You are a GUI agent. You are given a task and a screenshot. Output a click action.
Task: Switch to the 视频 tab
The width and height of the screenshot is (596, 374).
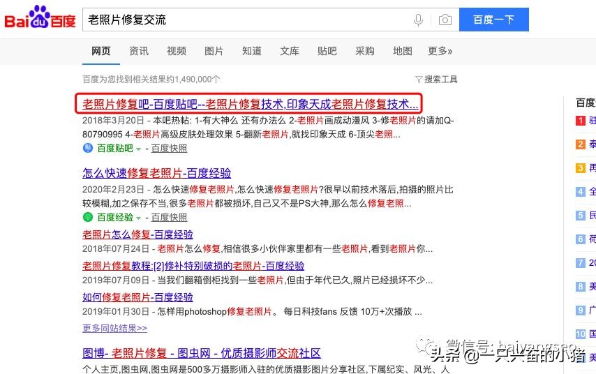177,51
